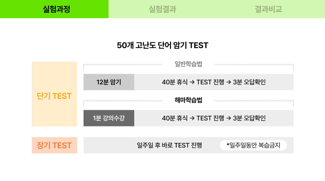Click the 단기 TEST orange label box
Image resolution: width=325 pixels, height=181 pixels.
point(54,94)
